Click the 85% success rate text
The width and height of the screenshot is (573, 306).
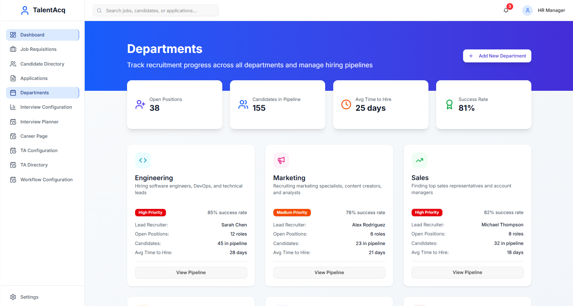click(x=227, y=212)
